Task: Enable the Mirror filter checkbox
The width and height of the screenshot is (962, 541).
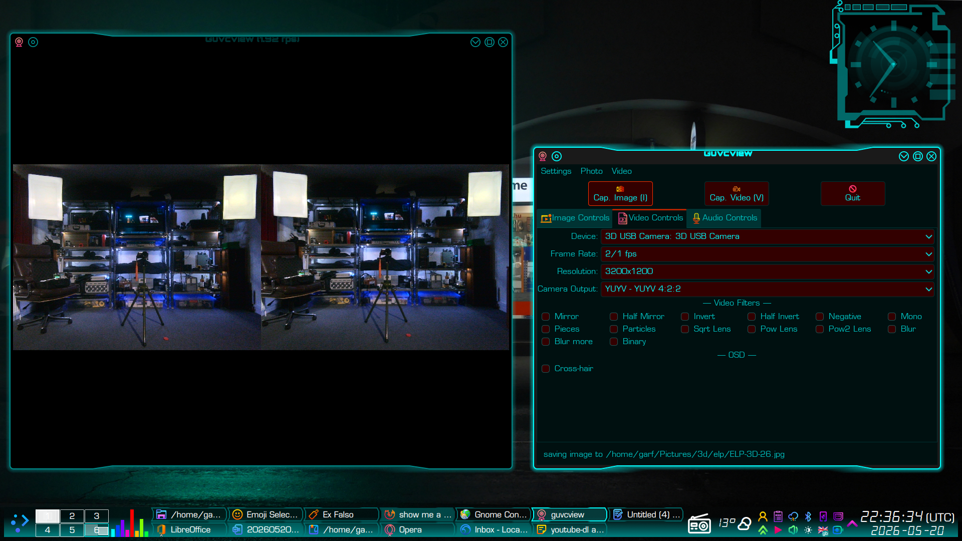Action: 546,317
